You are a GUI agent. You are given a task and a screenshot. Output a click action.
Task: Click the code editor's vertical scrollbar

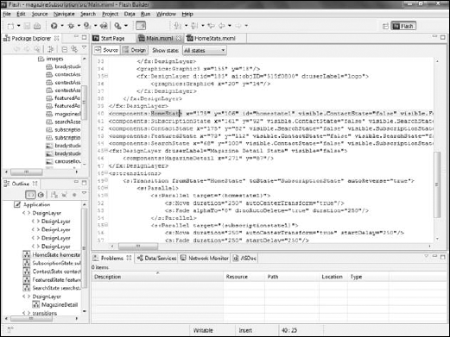coord(437,184)
